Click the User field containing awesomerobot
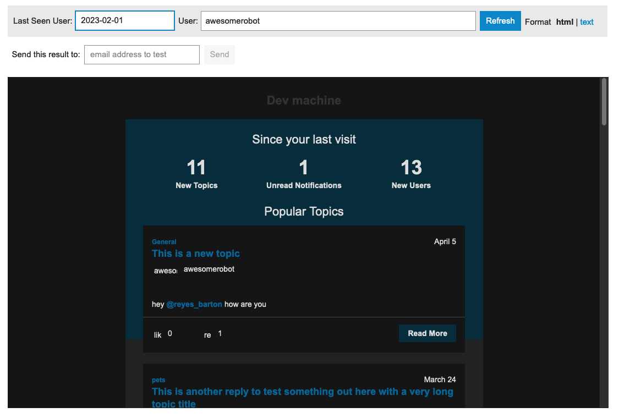Screen dimensions: 619x418 click(338, 20)
